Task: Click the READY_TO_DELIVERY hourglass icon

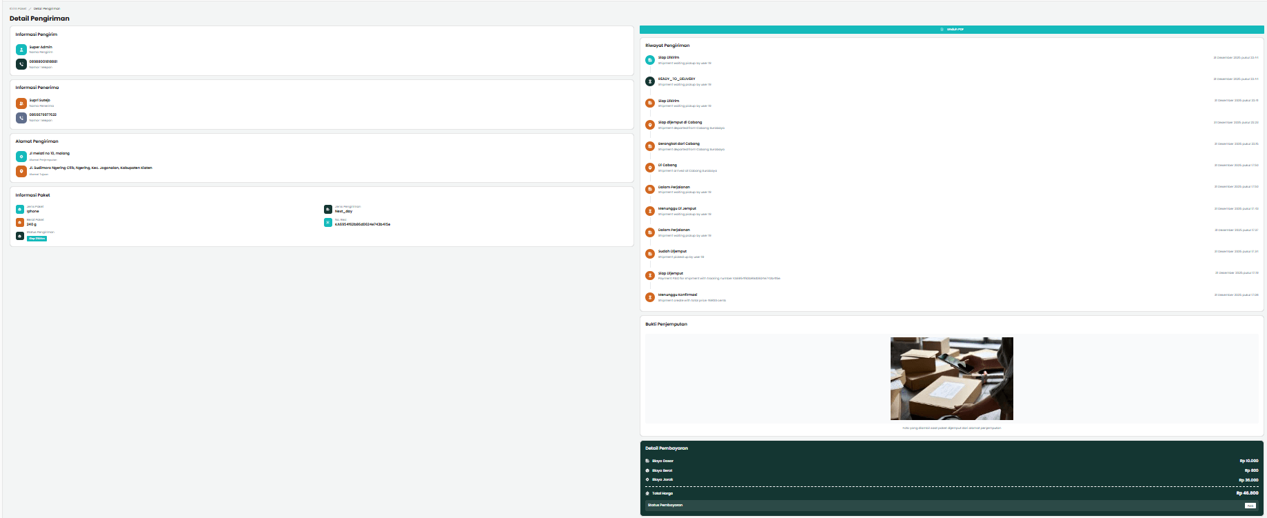Action: click(x=650, y=81)
